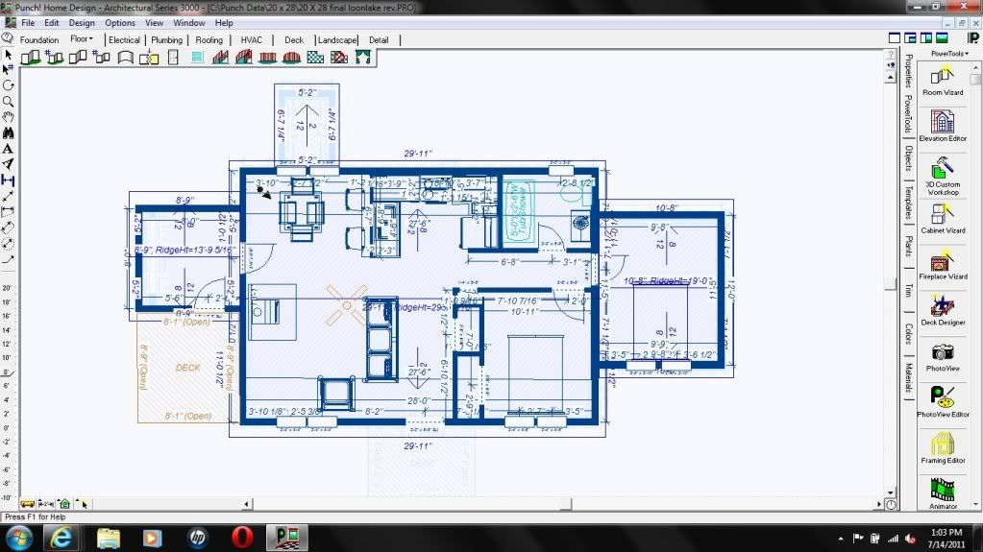Select the door tool icon
983x552 pixels.
tap(173, 58)
